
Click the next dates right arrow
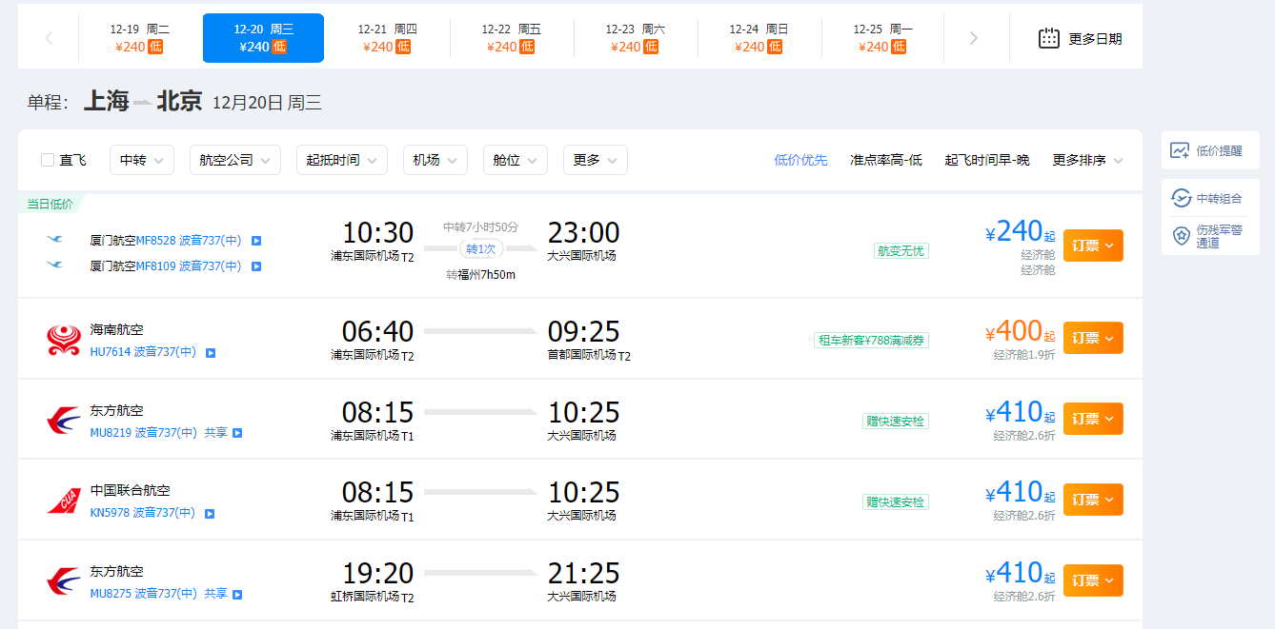(973, 38)
